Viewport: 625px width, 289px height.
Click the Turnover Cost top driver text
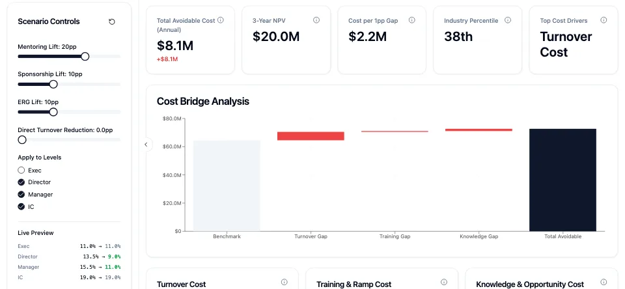click(566, 44)
